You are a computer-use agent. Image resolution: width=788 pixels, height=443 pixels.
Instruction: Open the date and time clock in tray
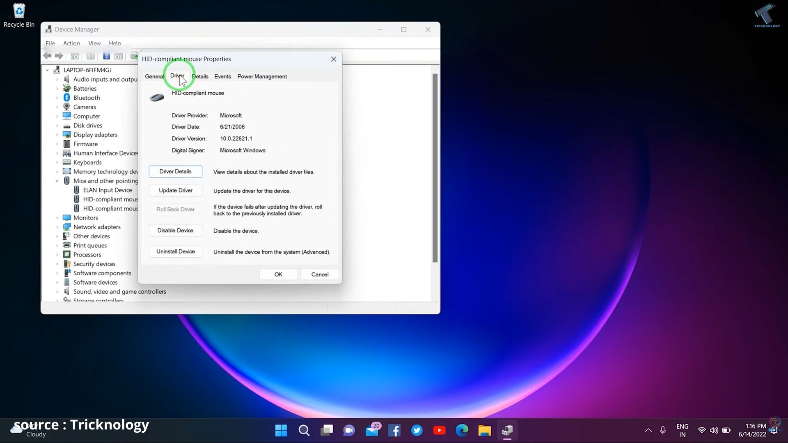[x=752, y=430]
